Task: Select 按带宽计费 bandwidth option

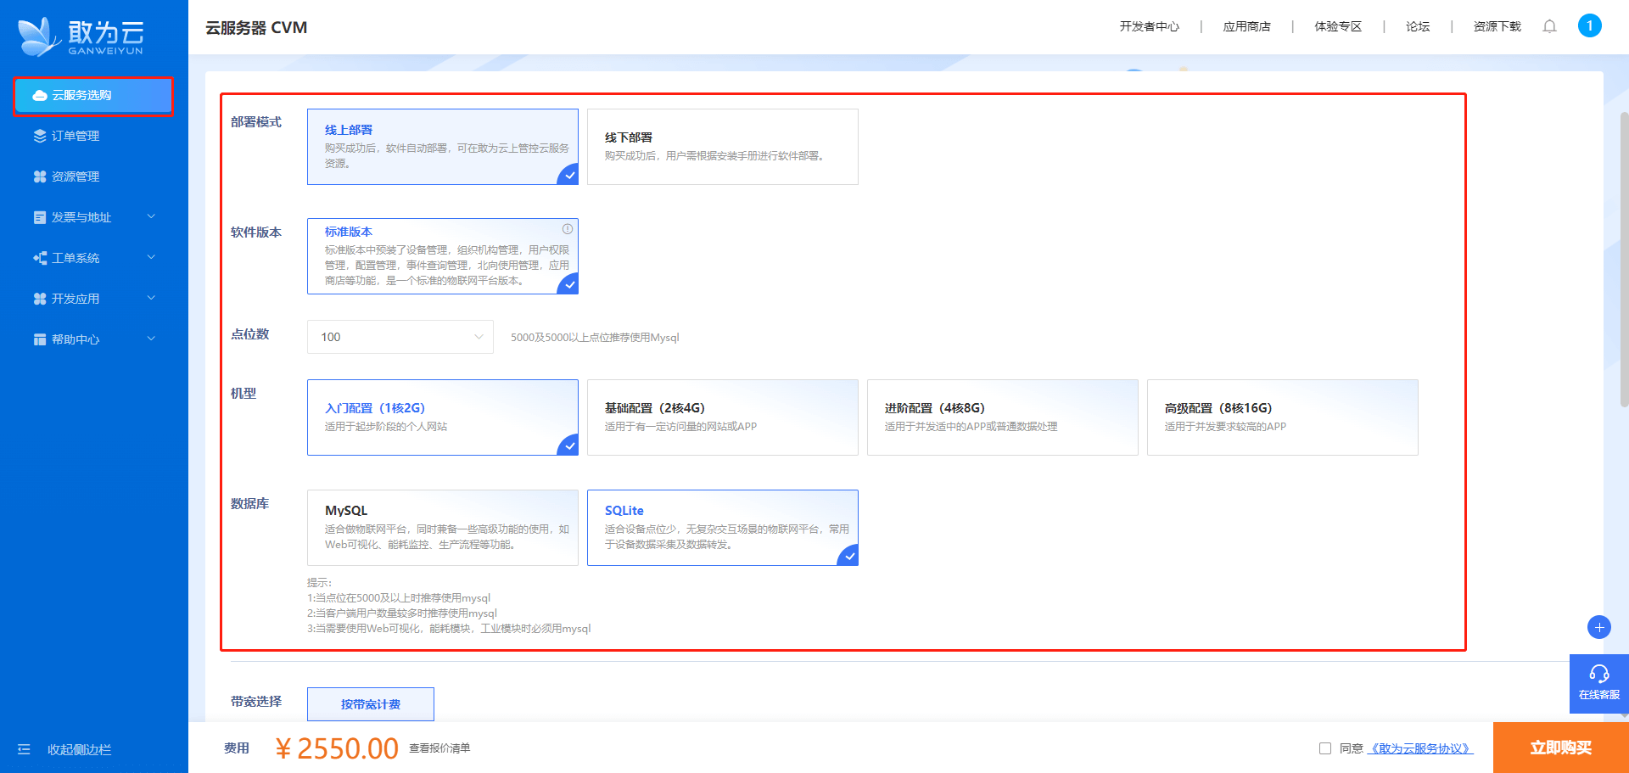Action: 371,704
